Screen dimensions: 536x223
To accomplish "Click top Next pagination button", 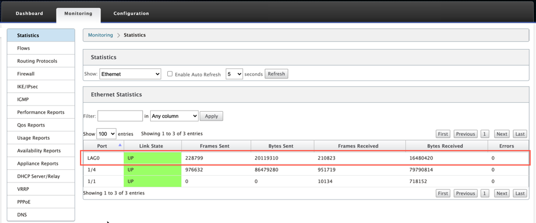I will (x=502, y=134).
